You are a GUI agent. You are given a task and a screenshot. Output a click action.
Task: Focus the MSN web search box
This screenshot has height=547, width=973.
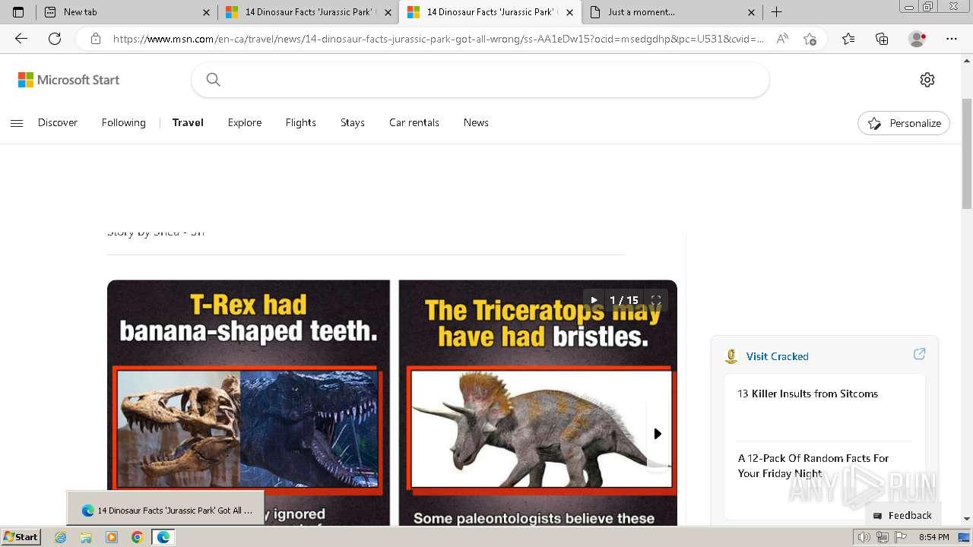point(480,80)
